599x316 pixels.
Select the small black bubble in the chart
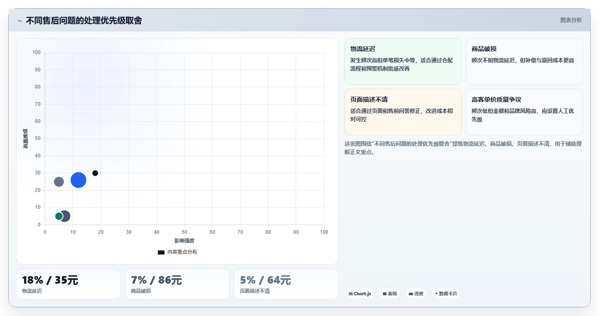tap(95, 173)
